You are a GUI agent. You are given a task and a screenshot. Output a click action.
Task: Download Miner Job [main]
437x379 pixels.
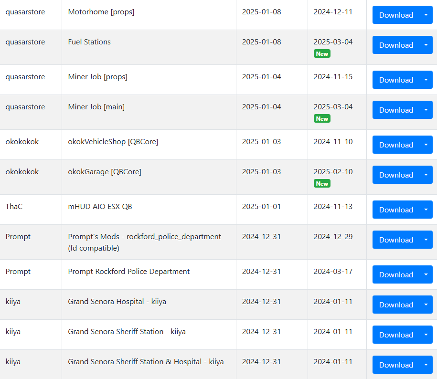pyautogui.click(x=396, y=110)
